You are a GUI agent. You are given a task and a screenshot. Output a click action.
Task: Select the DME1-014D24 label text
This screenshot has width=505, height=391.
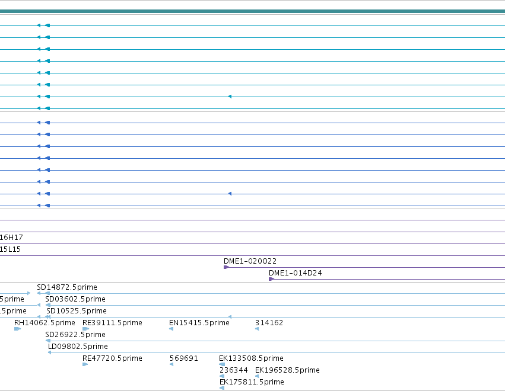(x=296, y=273)
